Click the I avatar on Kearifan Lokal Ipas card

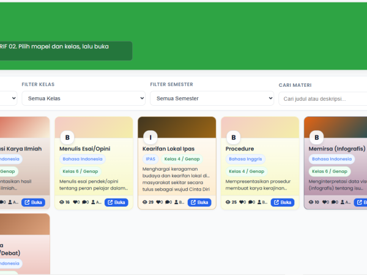click(x=150, y=137)
